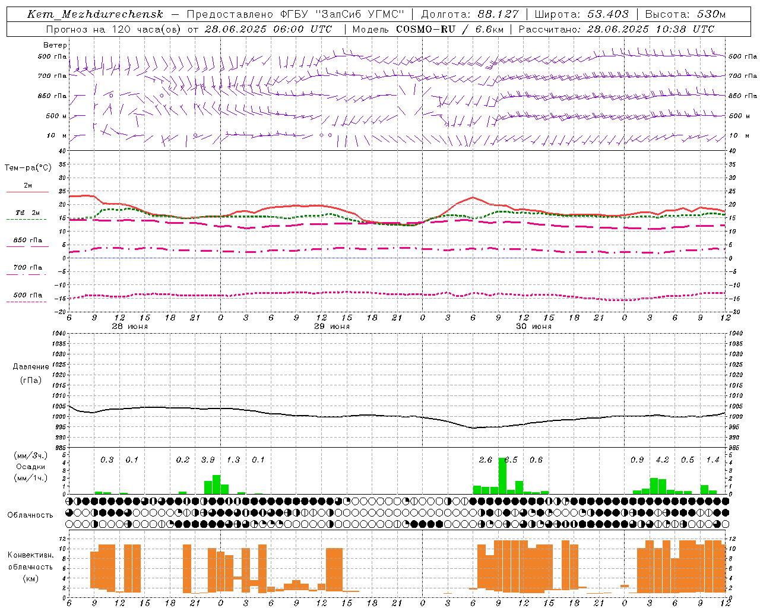Click the 3.9 precipitation total

(208, 460)
